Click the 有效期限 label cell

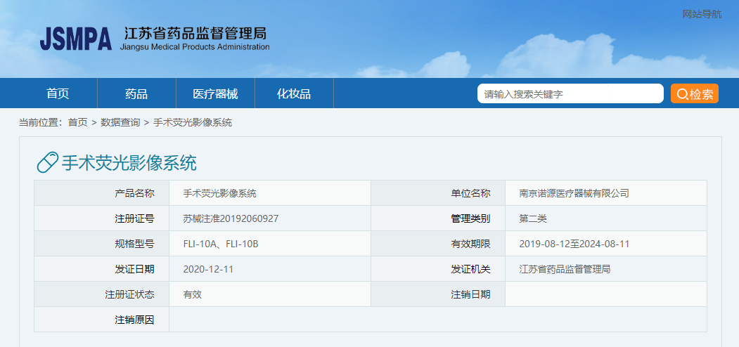click(438, 244)
